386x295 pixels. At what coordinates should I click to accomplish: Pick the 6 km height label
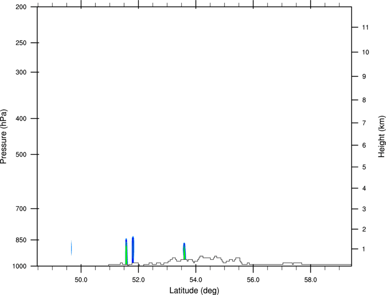click(364, 145)
